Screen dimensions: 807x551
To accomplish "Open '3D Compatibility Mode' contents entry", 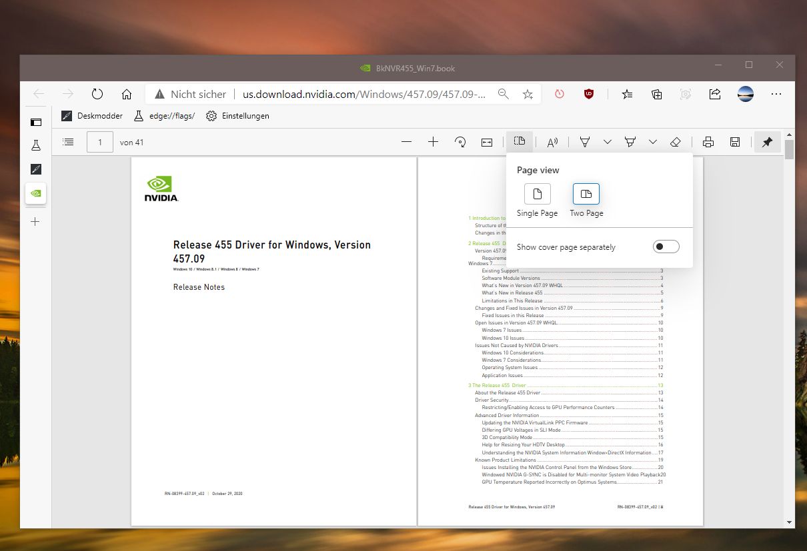I will pos(572,437).
